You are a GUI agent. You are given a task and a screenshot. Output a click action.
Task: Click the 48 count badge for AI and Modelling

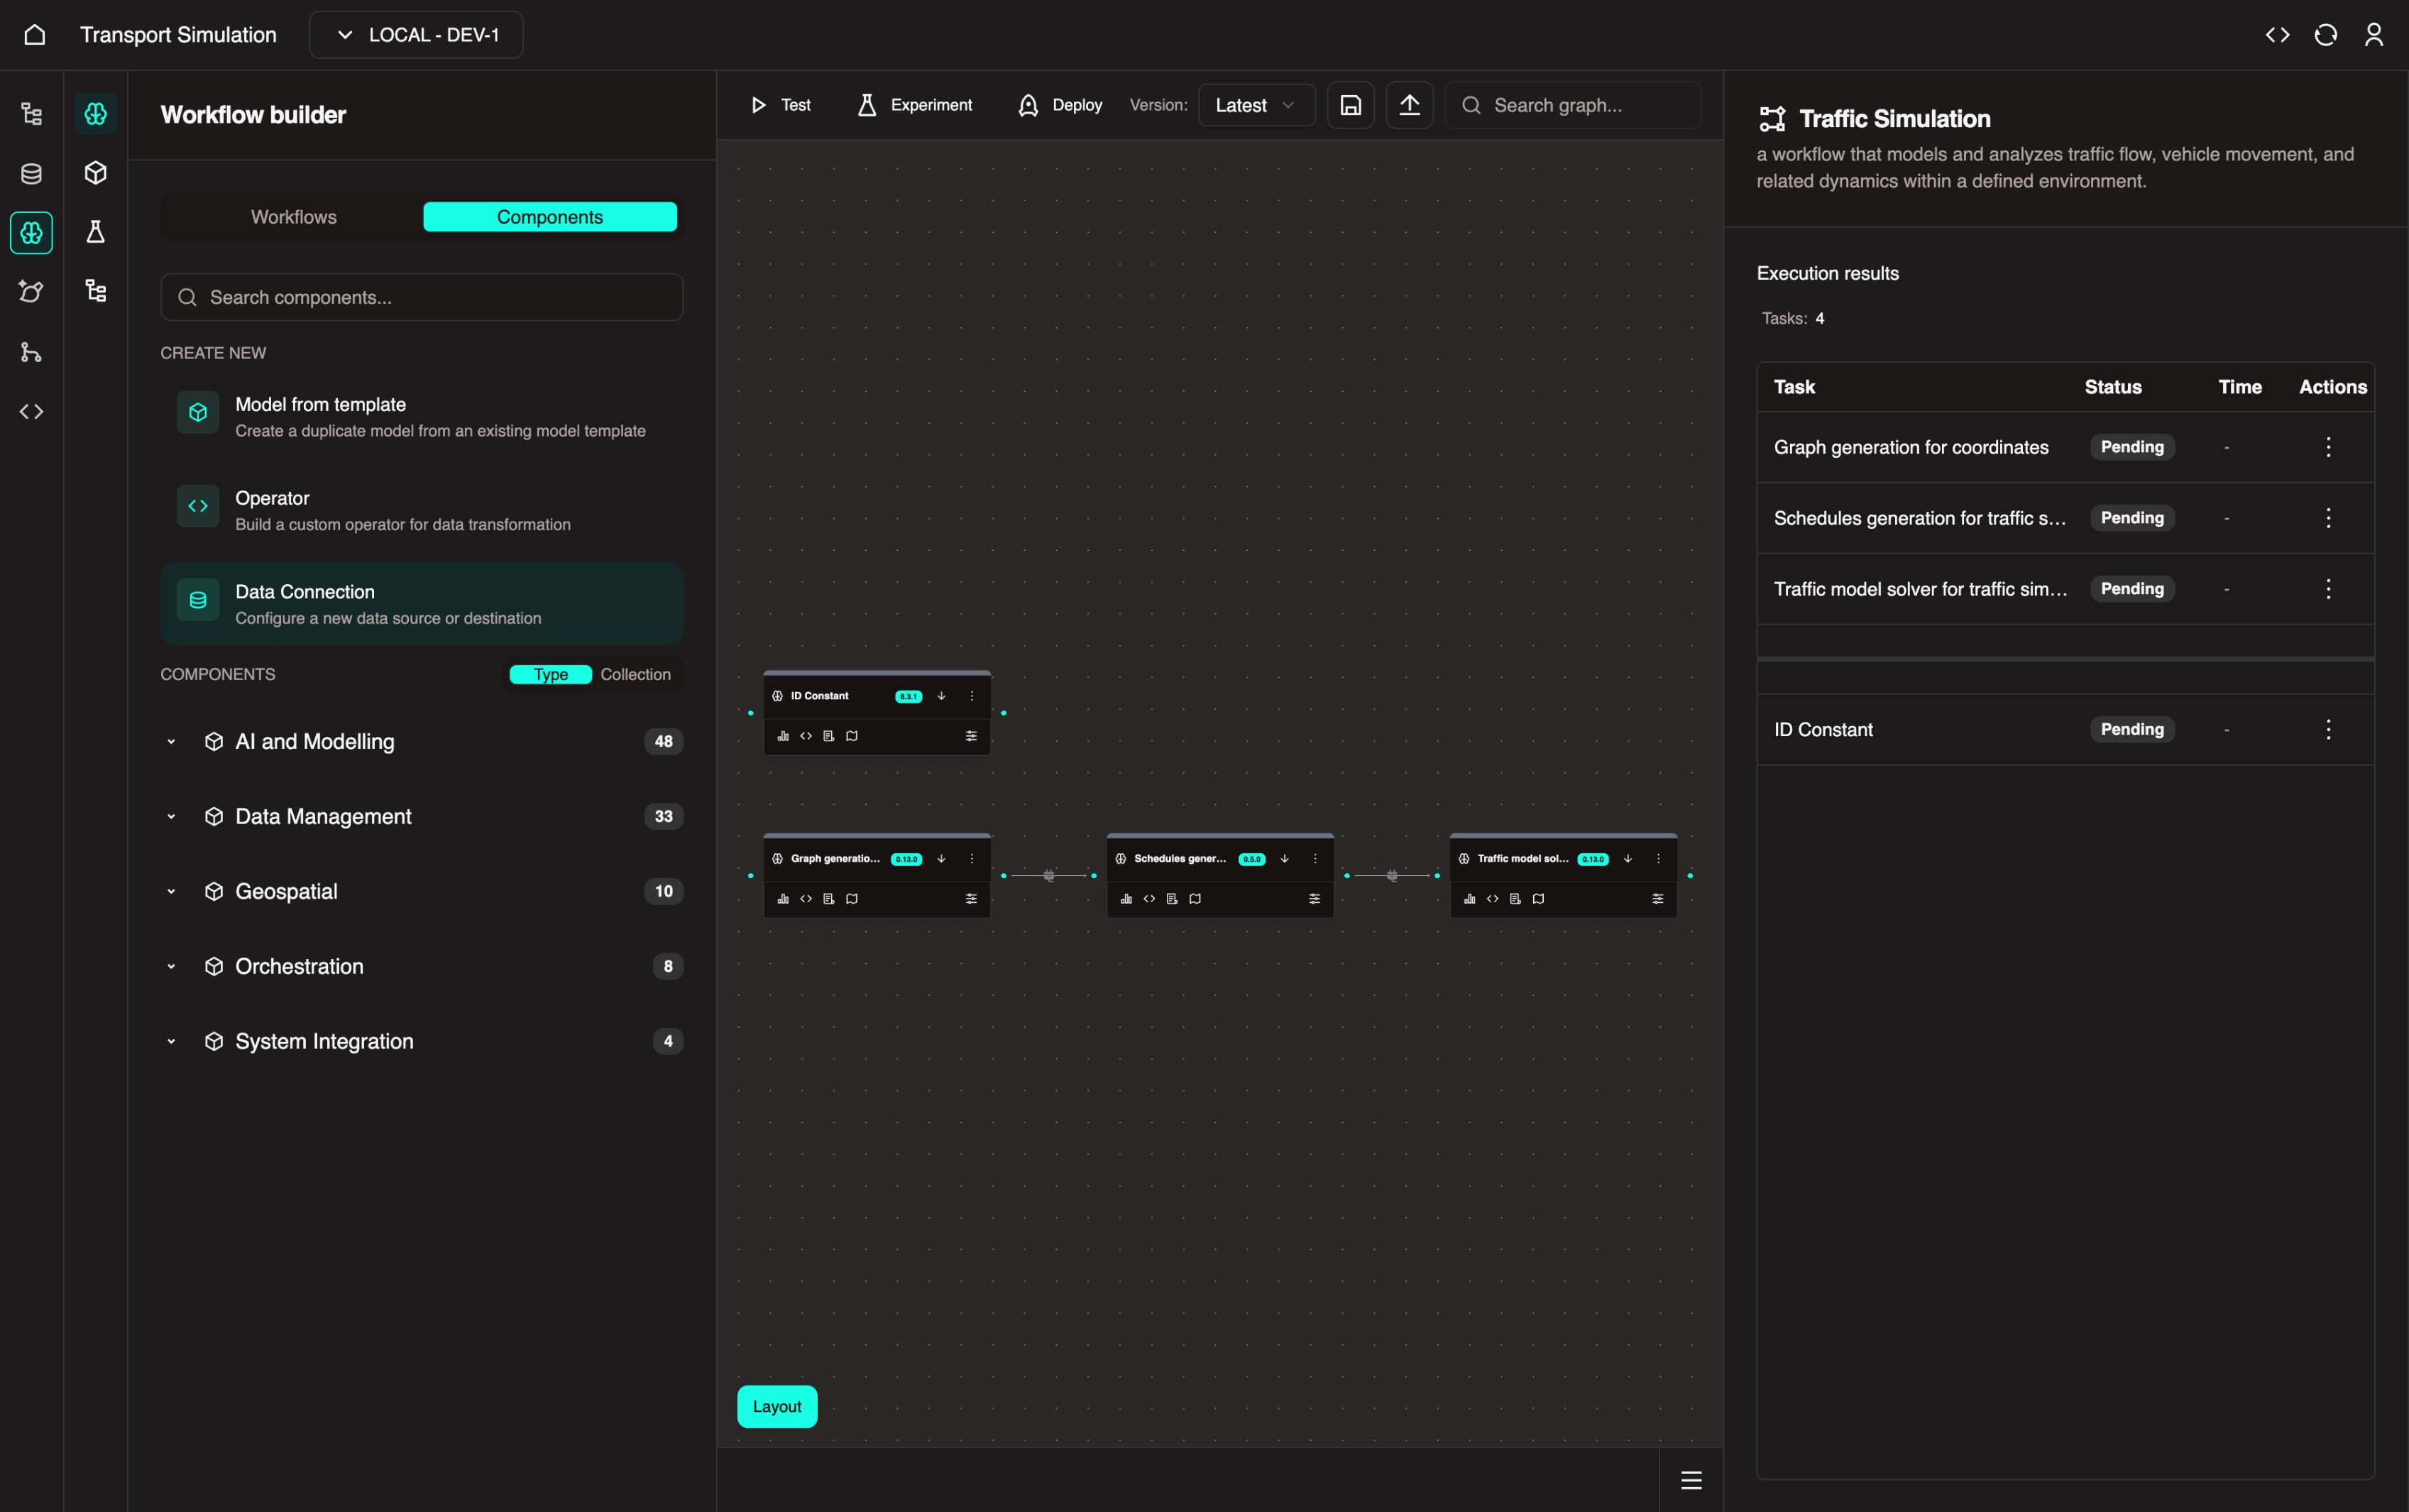[664, 741]
